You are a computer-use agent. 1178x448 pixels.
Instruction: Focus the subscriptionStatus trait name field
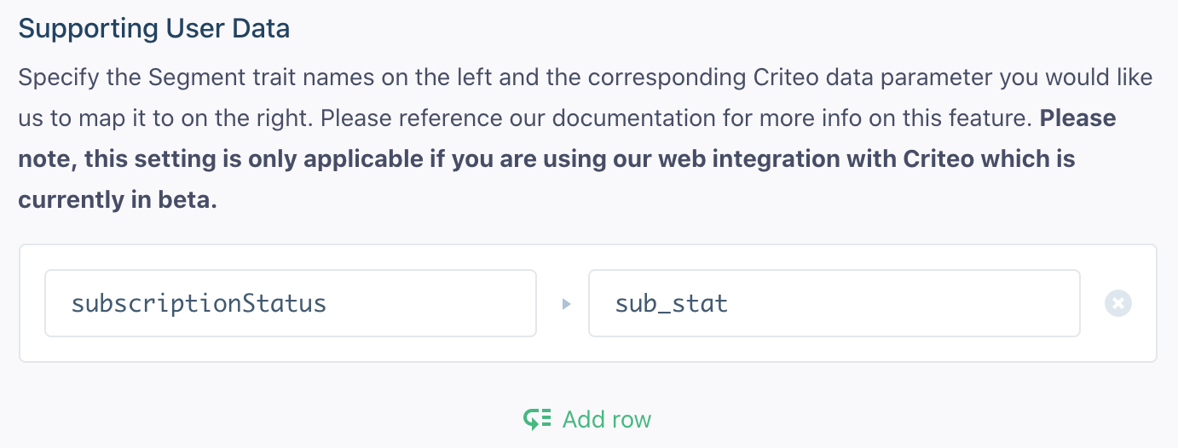pyautogui.click(x=290, y=303)
